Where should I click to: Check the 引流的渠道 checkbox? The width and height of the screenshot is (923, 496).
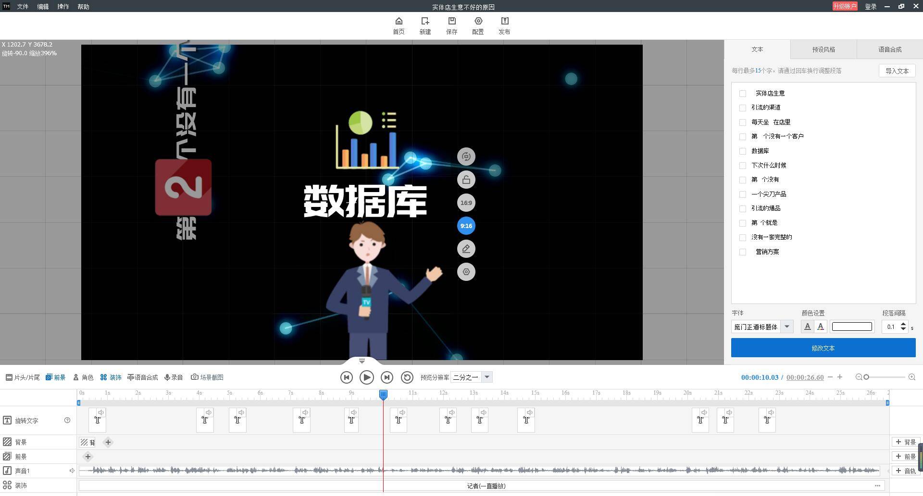(x=743, y=108)
